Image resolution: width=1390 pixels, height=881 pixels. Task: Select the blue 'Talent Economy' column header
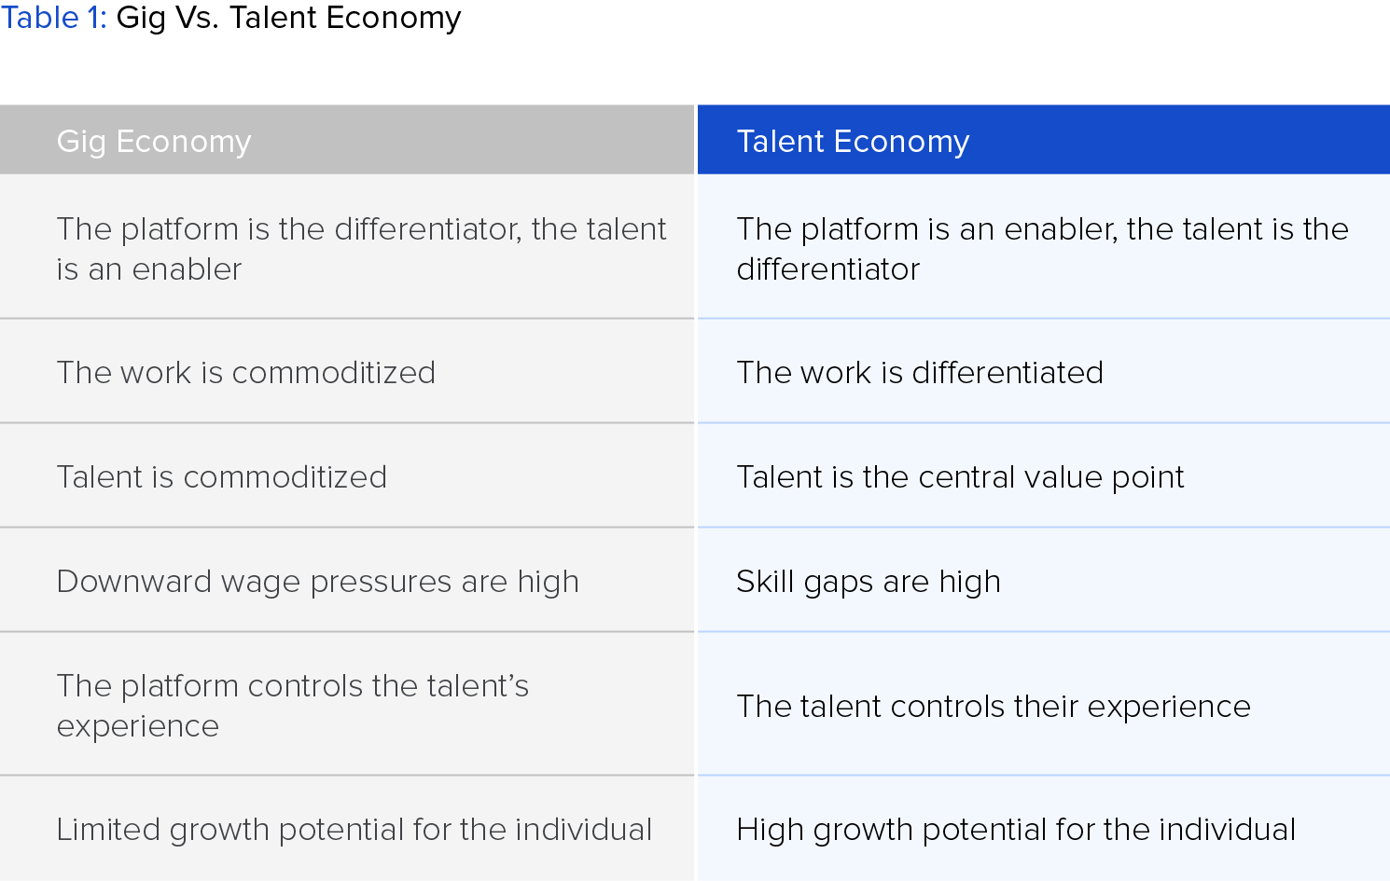[x=853, y=141]
